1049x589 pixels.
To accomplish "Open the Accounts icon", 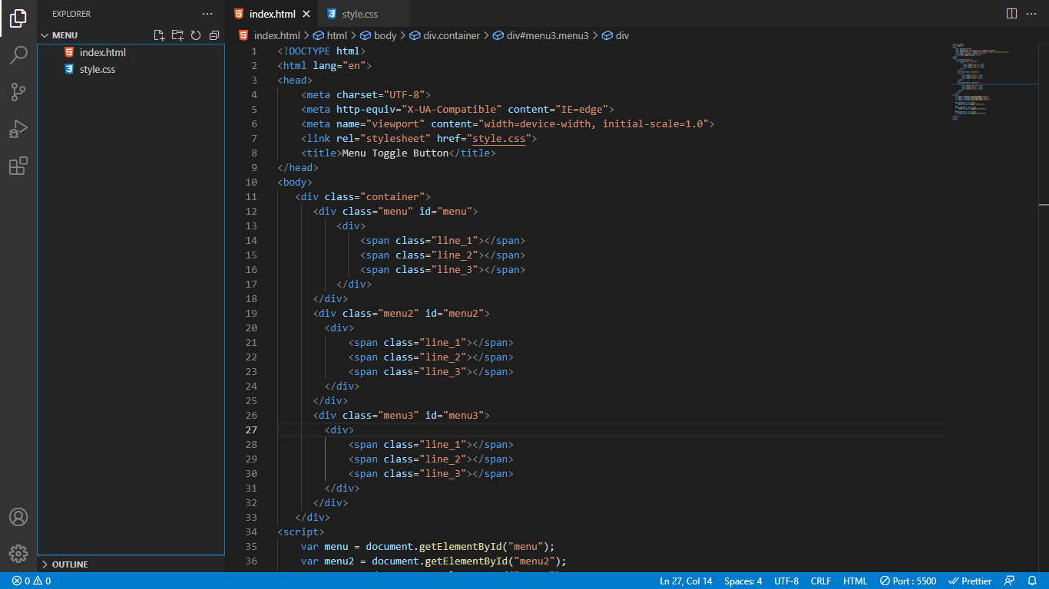I will (x=18, y=518).
